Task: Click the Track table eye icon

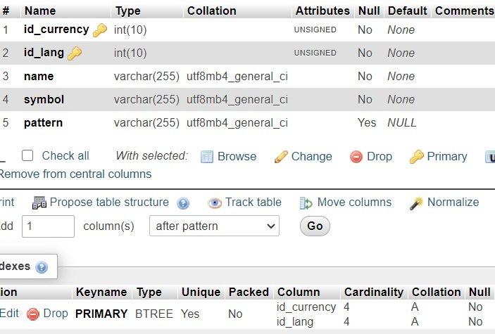Action: [215, 203]
